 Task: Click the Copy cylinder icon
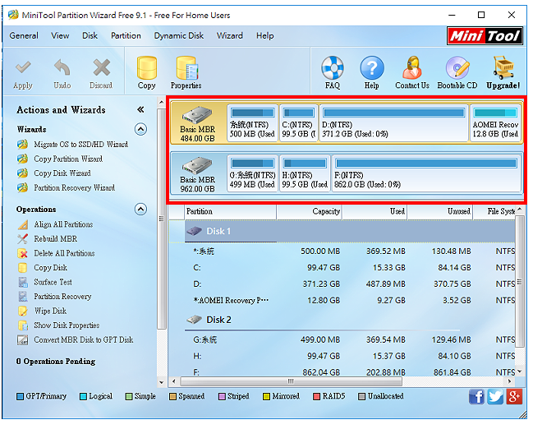[146, 67]
